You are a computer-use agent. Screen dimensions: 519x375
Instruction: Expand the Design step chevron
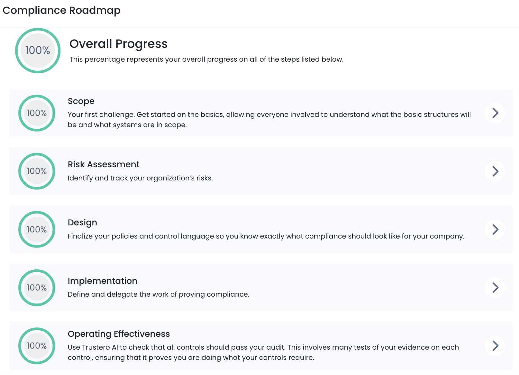[495, 229]
